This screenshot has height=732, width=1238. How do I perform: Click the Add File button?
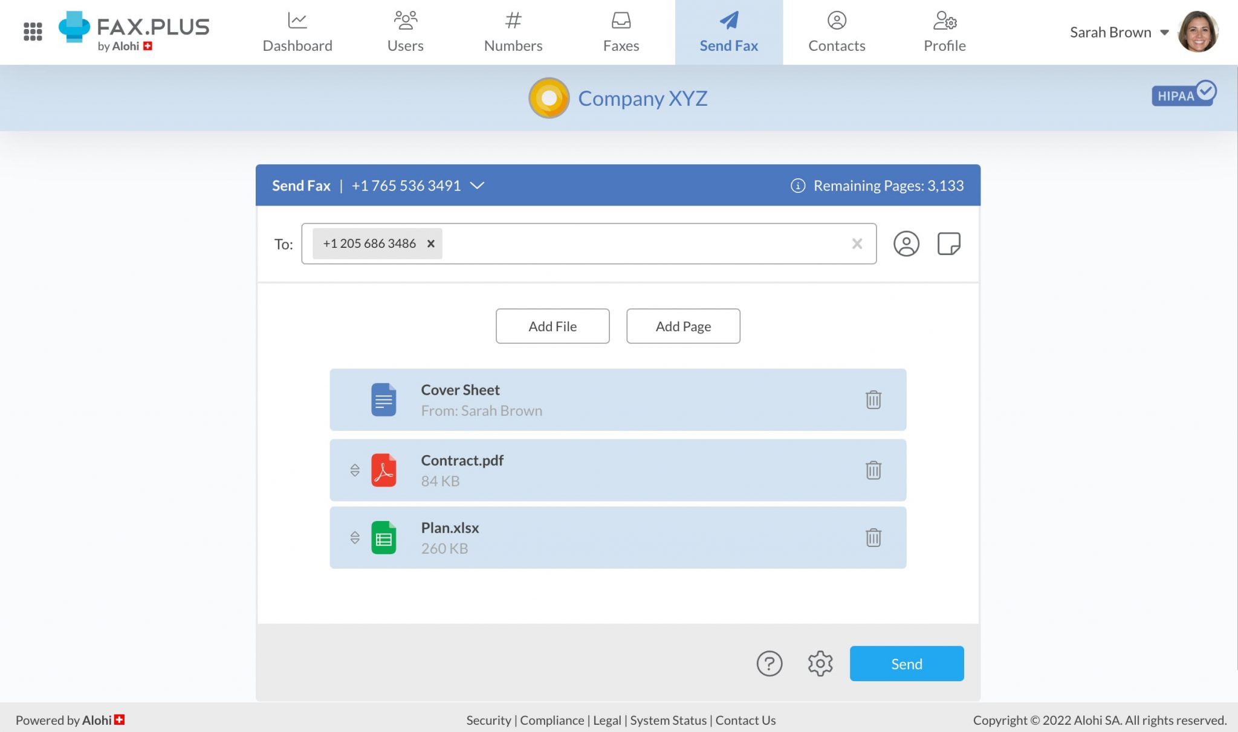click(553, 326)
